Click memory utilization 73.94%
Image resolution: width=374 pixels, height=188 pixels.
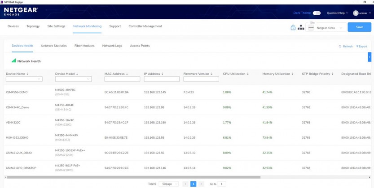point(267,137)
